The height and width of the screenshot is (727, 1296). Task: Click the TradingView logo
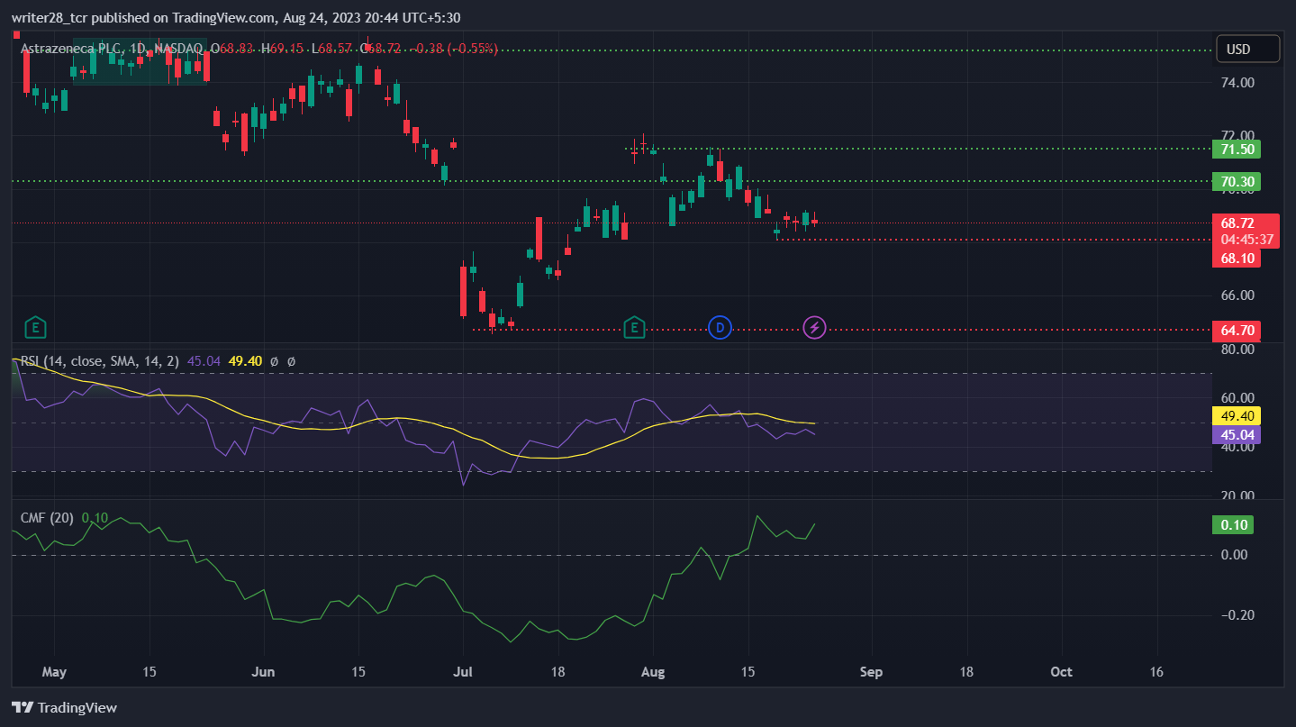64,708
